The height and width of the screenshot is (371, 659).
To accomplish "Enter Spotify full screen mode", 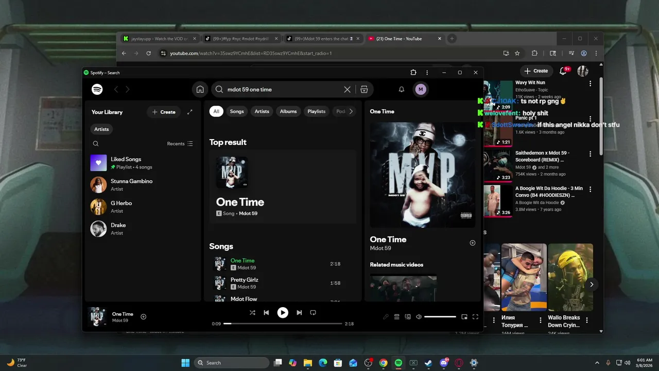I will tap(475, 317).
